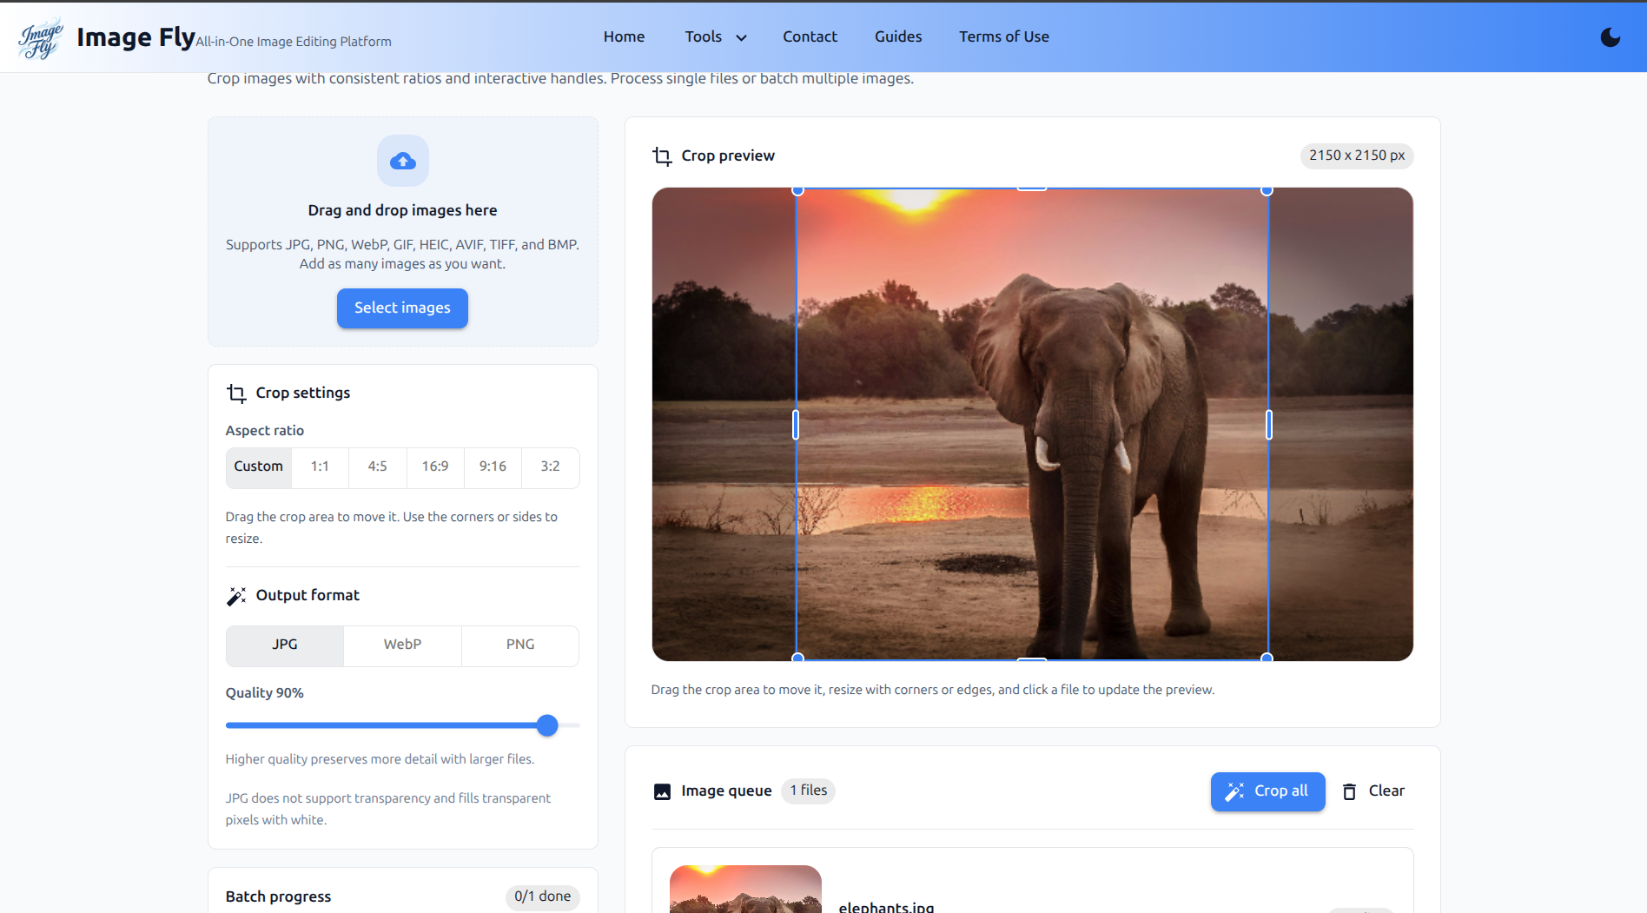Click the crop icon next to Crop preview
This screenshot has width=1647, height=913.
pyautogui.click(x=662, y=156)
